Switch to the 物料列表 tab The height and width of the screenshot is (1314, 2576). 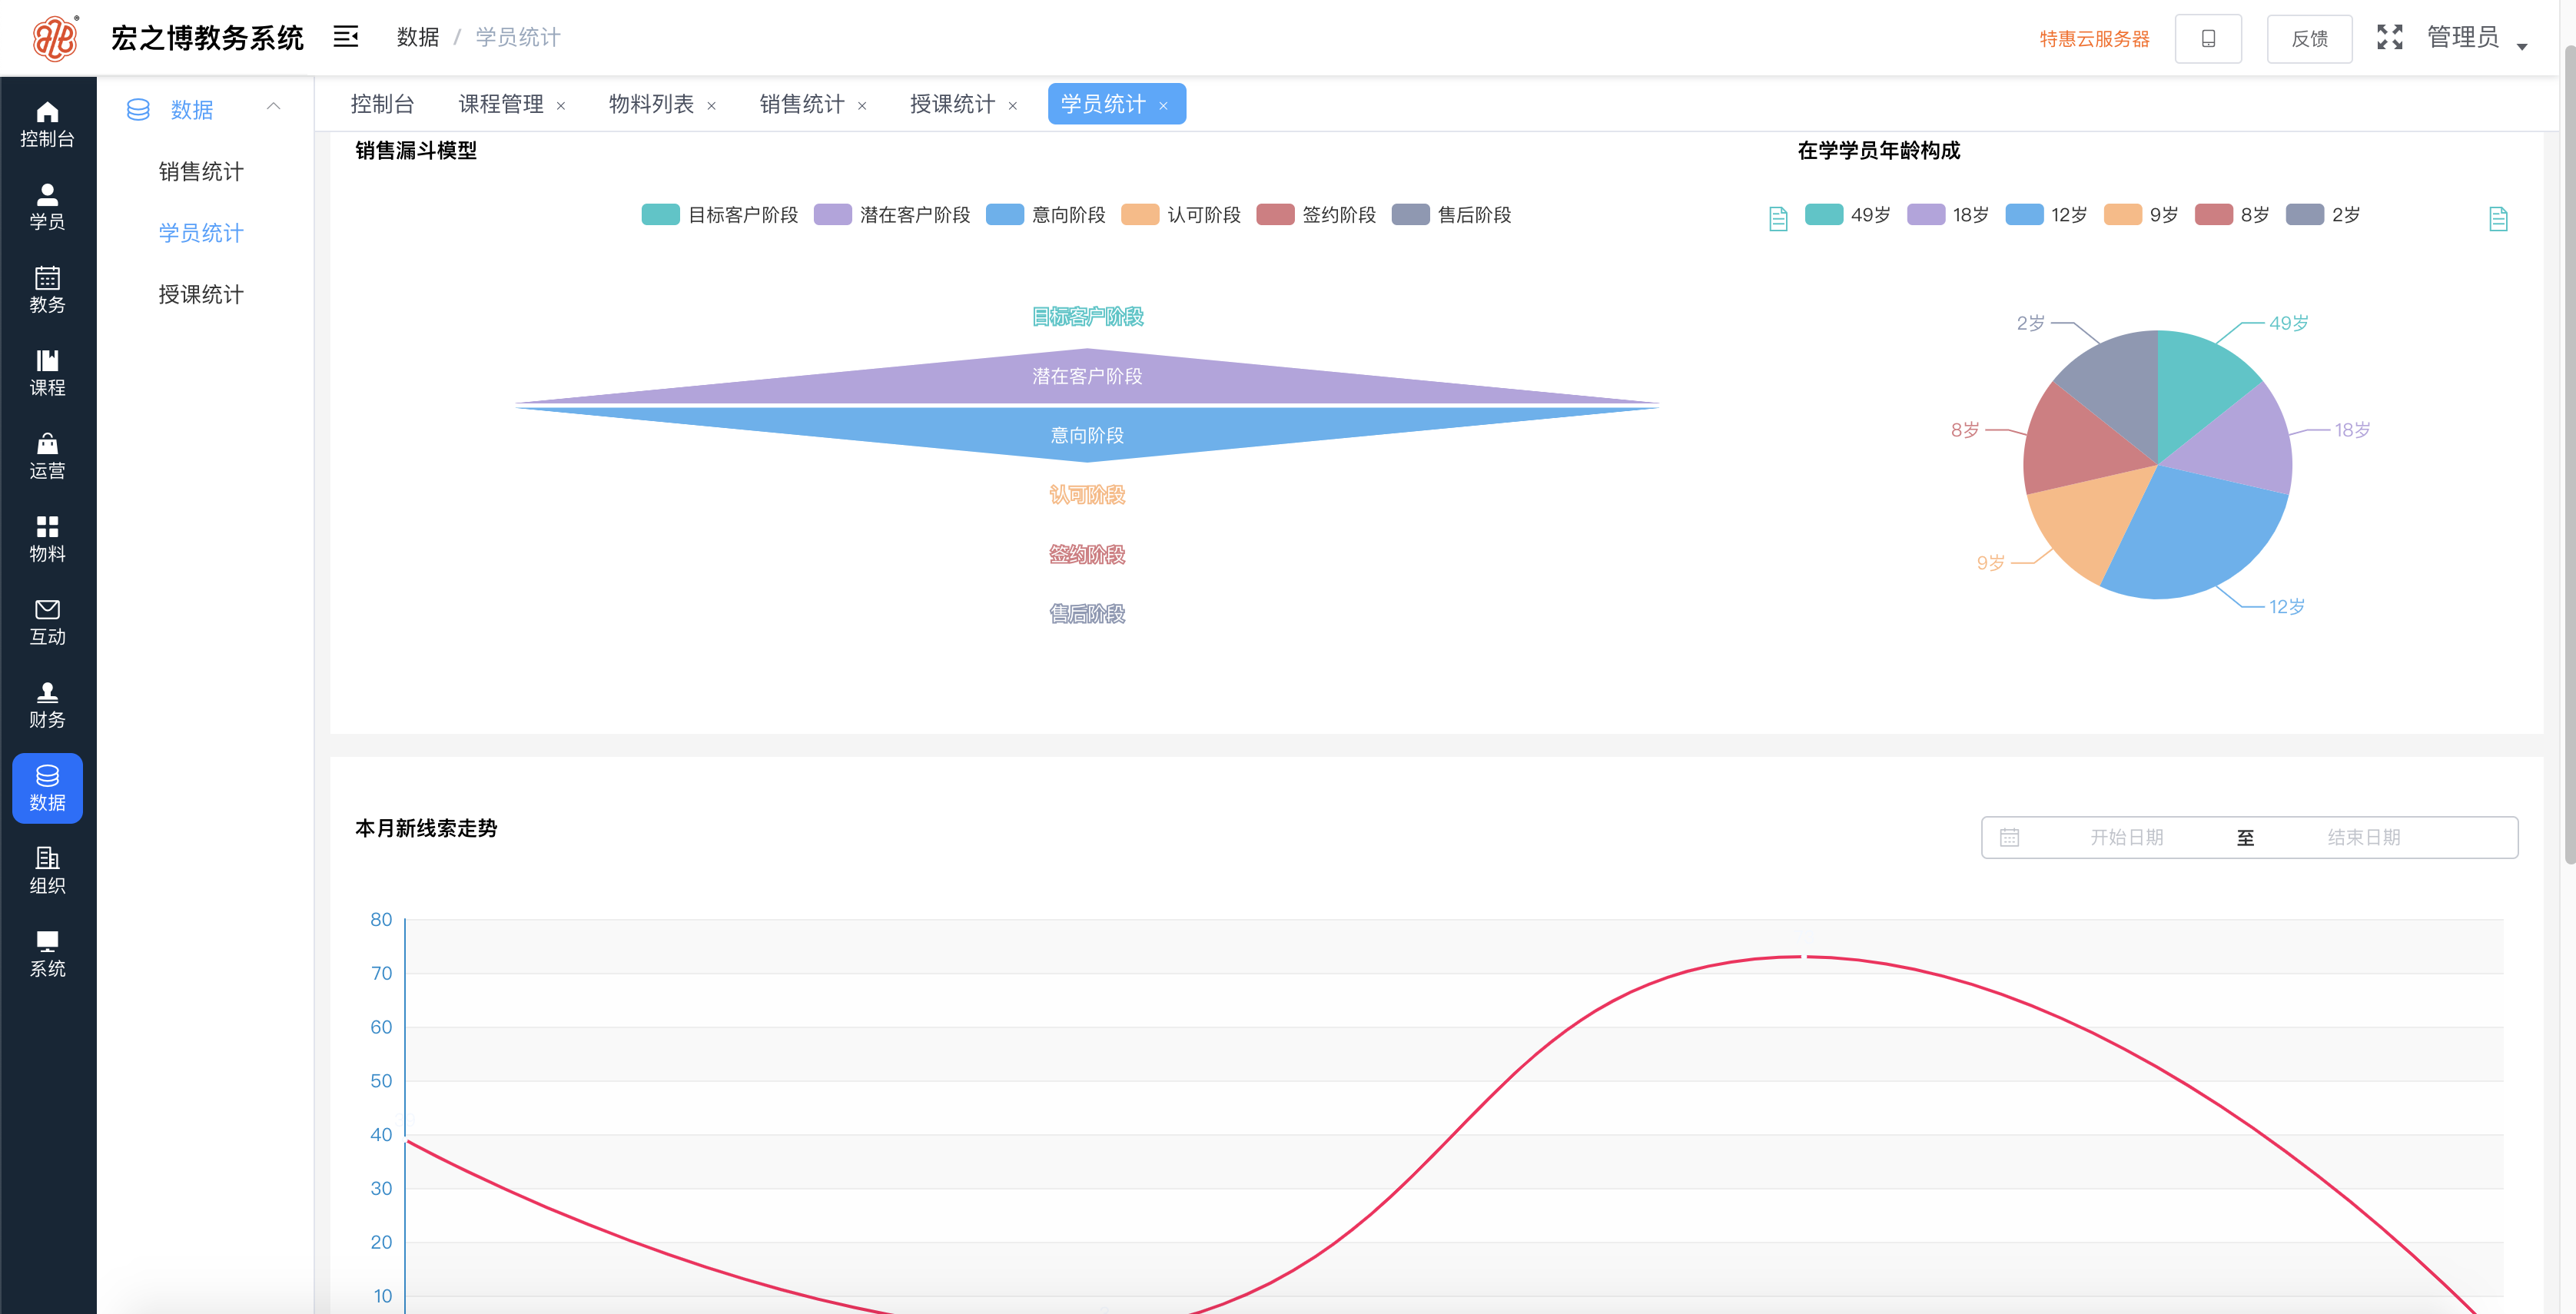651,104
